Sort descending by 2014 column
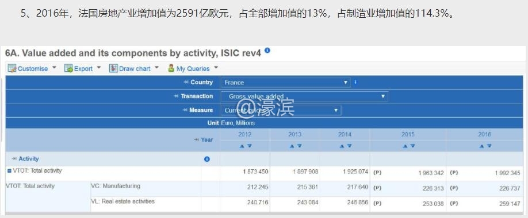This screenshot has height=218, width=528. click(350, 146)
